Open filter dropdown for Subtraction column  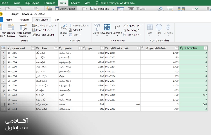click(205, 48)
